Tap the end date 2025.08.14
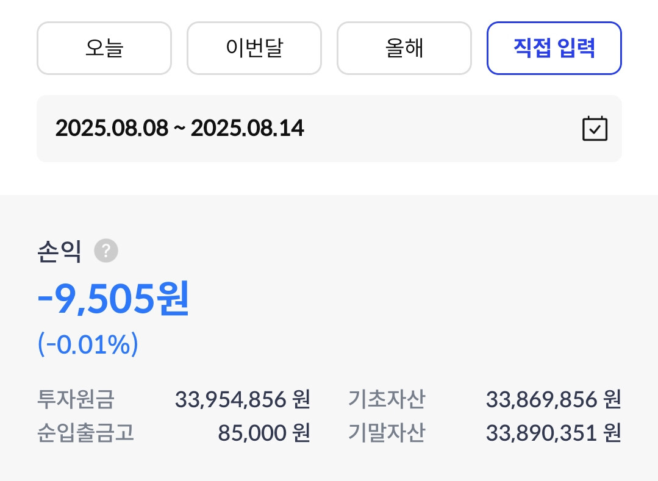This screenshot has height=481, width=658. pos(247,129)
